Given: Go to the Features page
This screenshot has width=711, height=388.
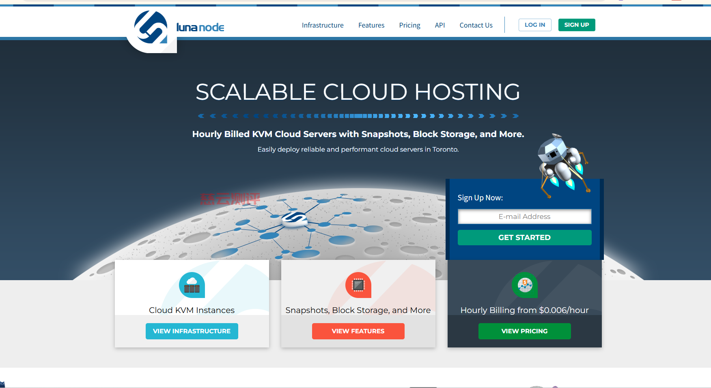Looking at the screenshot, I should pos(371,25).
